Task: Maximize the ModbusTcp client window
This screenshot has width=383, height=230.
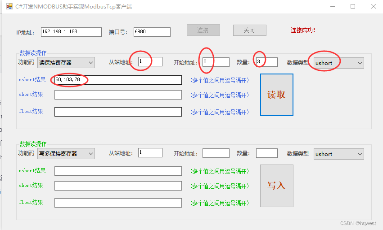Action: click(353, 6)
